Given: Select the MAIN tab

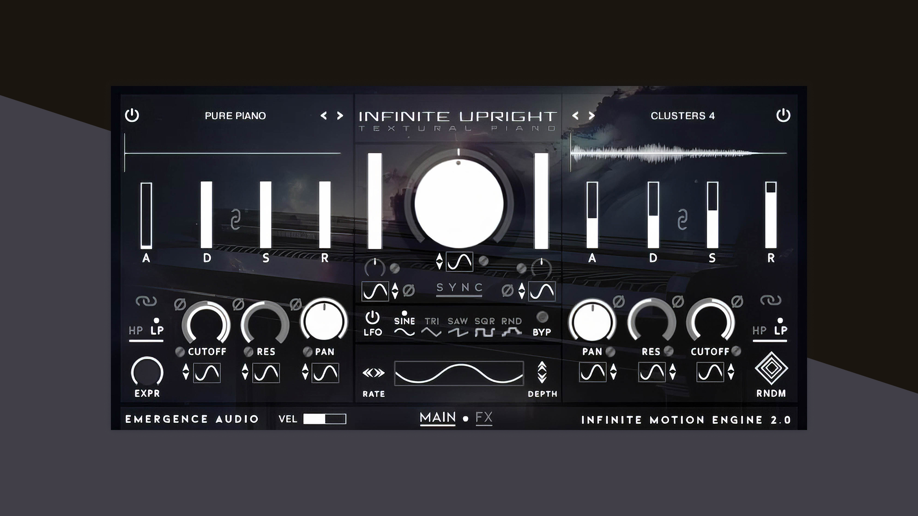Looking at the screenshot, I should click(437, 417).
